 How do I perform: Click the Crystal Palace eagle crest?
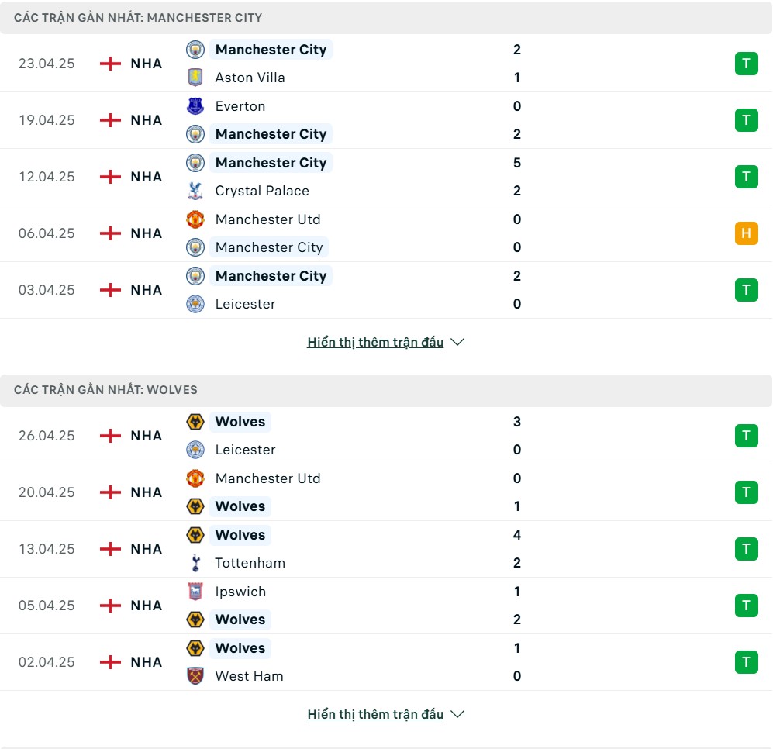point(195,191)
